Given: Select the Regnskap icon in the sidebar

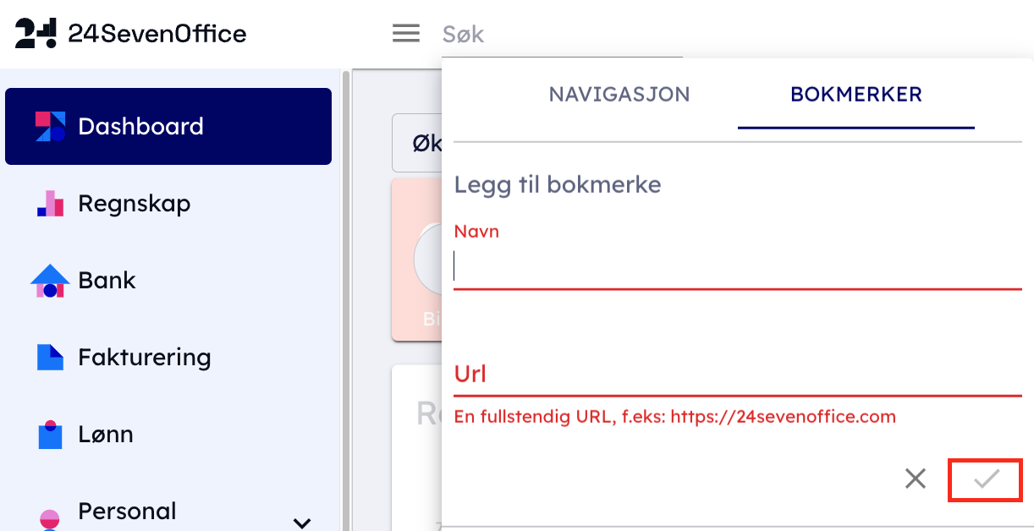Looking at the screenshot, I should [x=50, y=204].
